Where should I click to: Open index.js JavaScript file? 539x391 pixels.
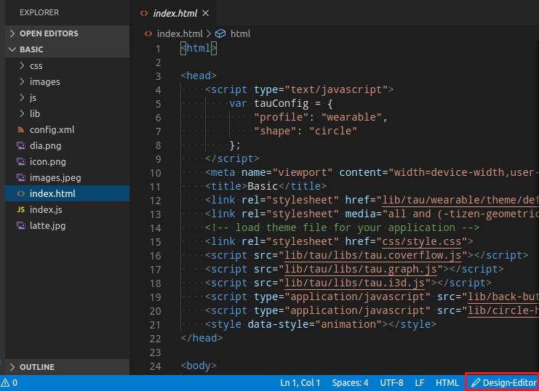coord(46,209)
